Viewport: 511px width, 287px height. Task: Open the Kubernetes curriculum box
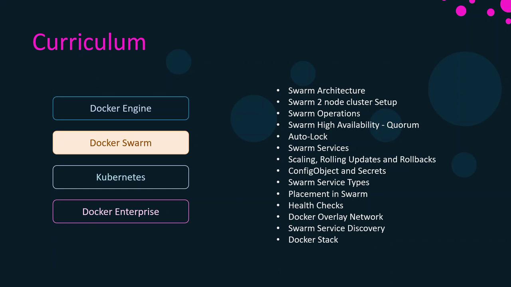tap(121, 177)
